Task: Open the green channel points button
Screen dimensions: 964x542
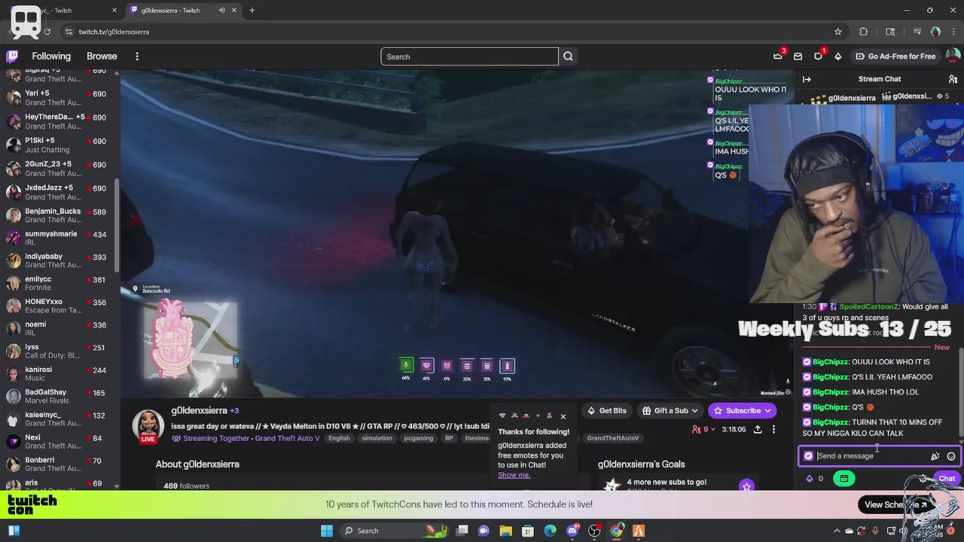Action: [x=843, y=479]
